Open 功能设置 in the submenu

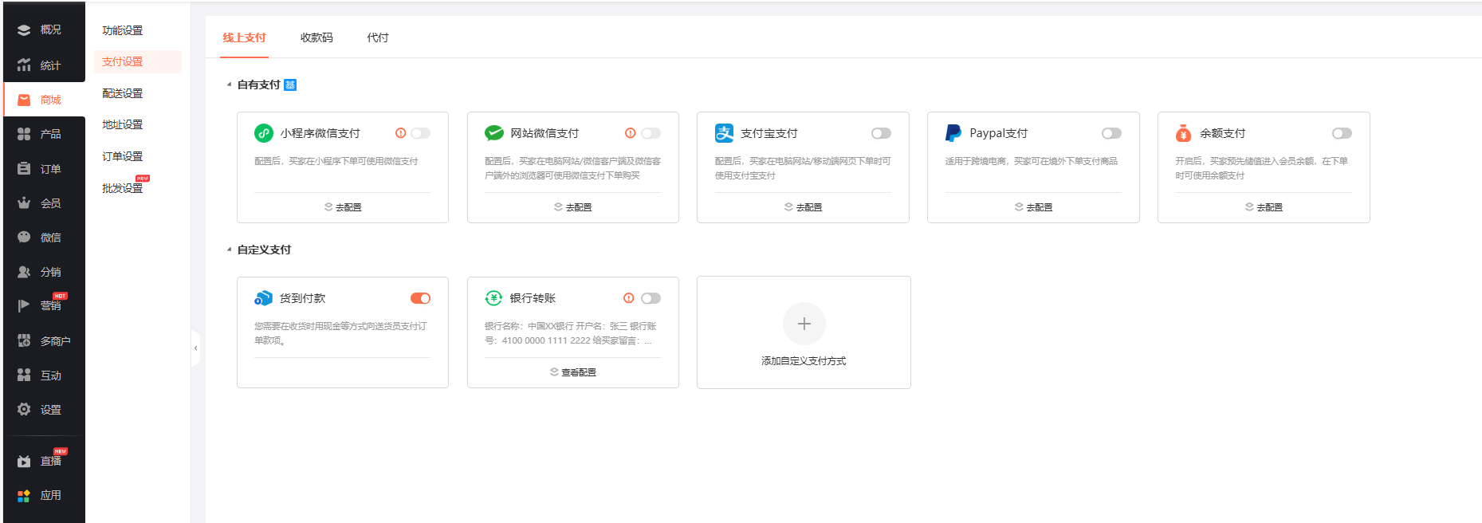click(x=123, y=30)
